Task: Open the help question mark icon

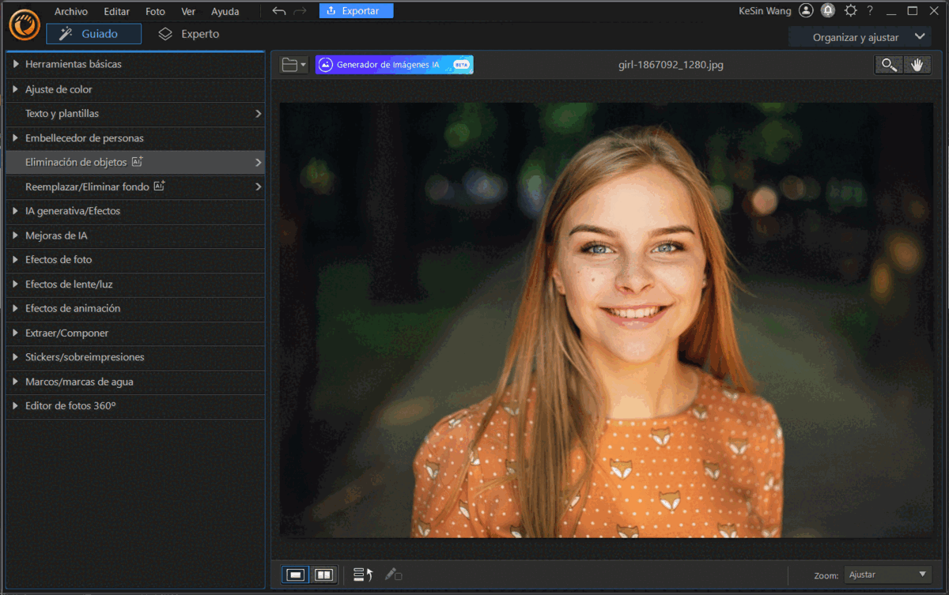Action: [870, 11]
